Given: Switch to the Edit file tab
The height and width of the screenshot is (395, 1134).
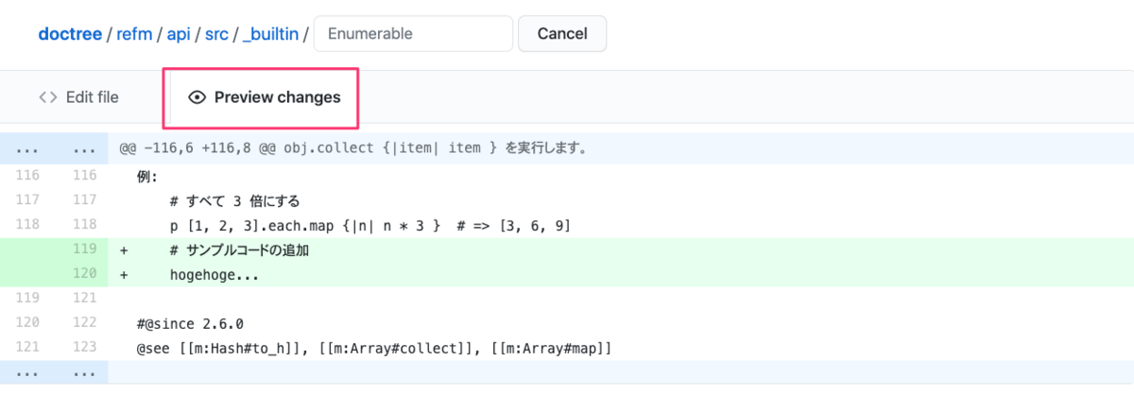Looking at the screenshot, I should click(78, 97).
